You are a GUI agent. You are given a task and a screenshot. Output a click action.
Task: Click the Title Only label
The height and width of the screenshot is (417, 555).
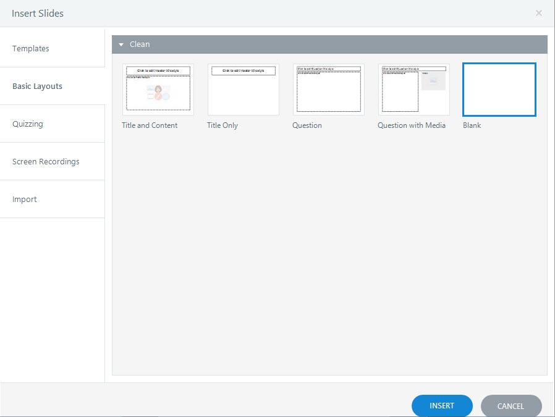click(x=222, y=125)
